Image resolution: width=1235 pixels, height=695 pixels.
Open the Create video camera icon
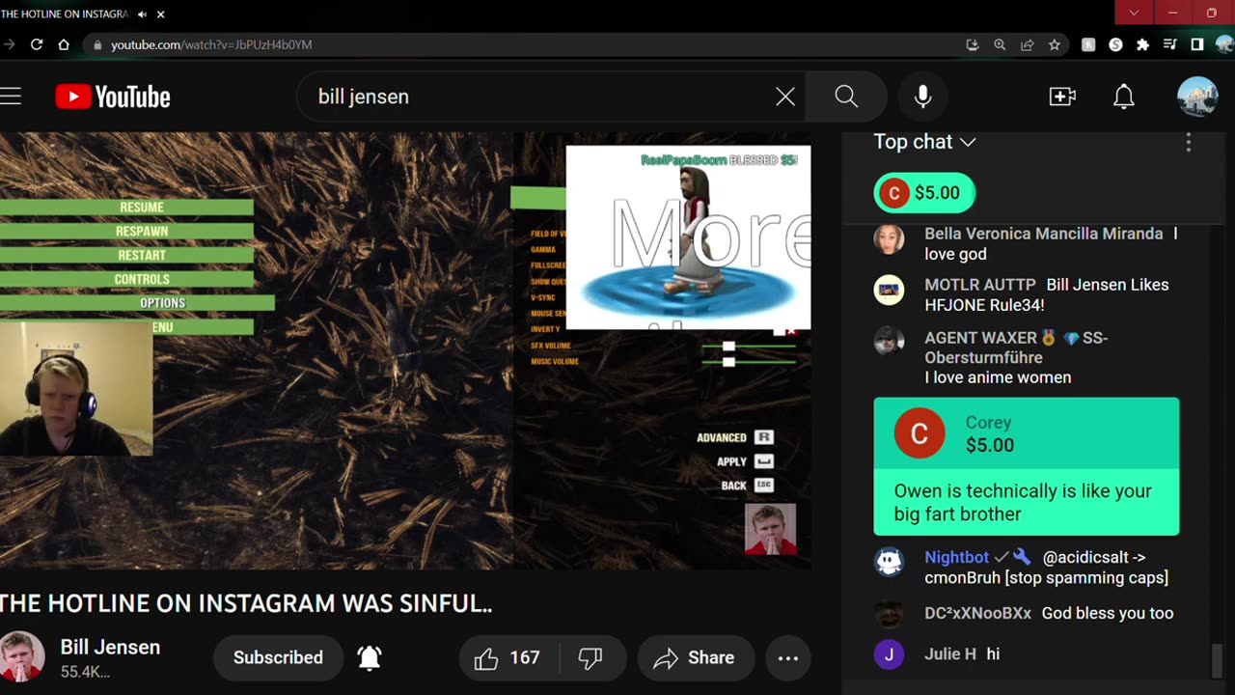tap(1062, 97)
